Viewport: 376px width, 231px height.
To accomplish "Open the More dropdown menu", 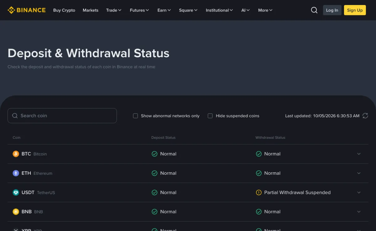I will click(265, 10).
